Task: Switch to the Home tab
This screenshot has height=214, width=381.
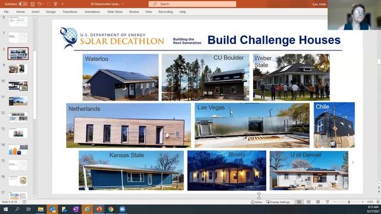Action: 20,12
